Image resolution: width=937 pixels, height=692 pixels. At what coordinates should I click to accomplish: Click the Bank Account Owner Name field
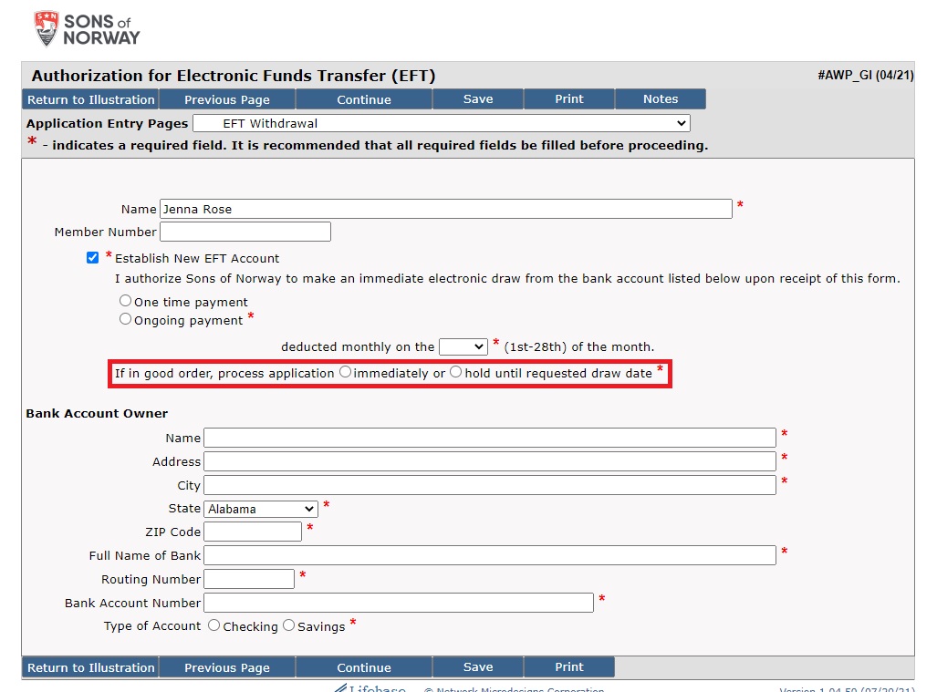pos(490,438)
